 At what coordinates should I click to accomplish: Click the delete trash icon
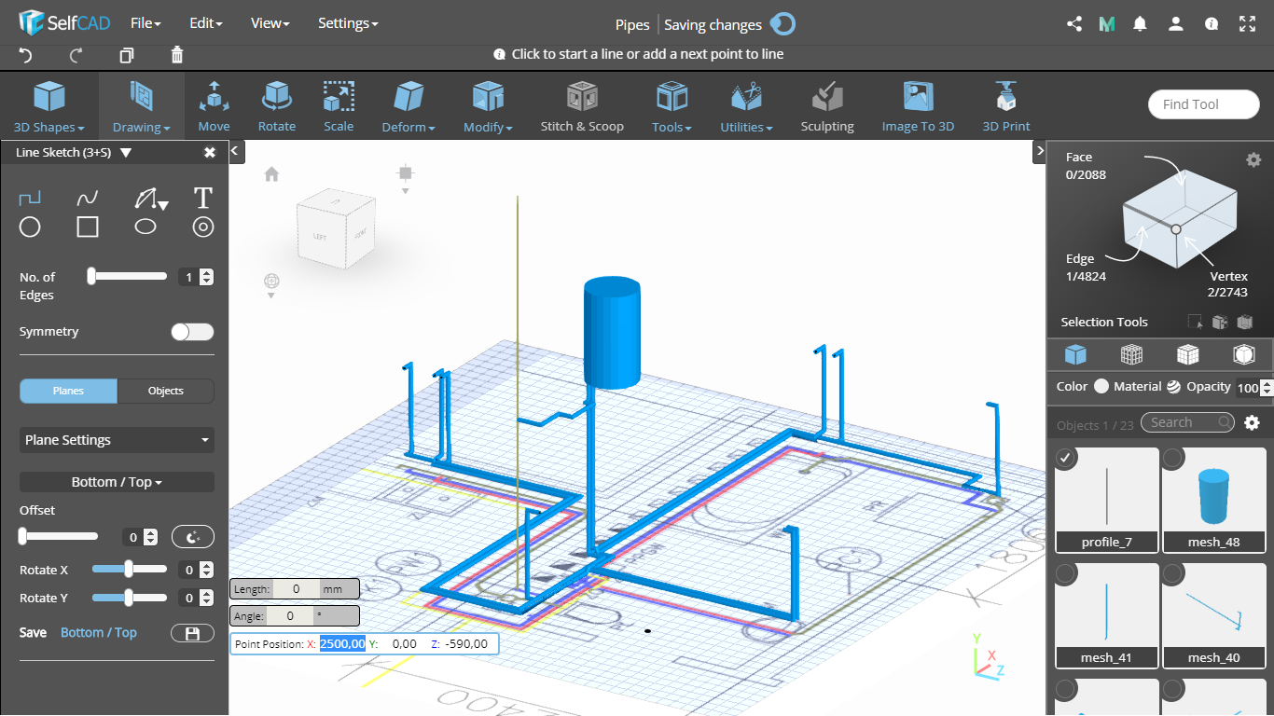(x=177, y=56)
